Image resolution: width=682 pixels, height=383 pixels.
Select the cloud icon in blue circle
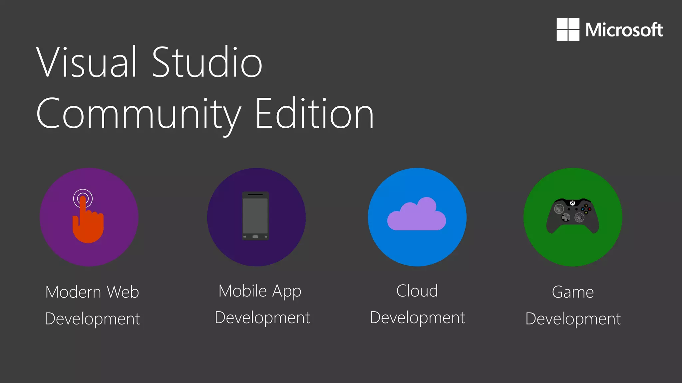[417, 214]
